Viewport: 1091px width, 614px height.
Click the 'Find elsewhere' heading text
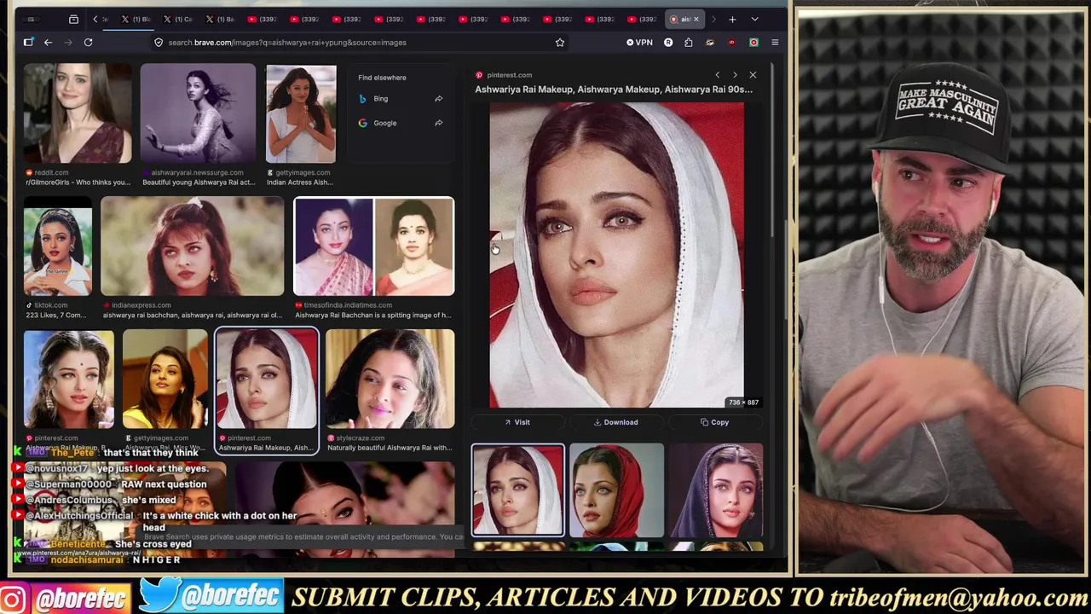382,78
